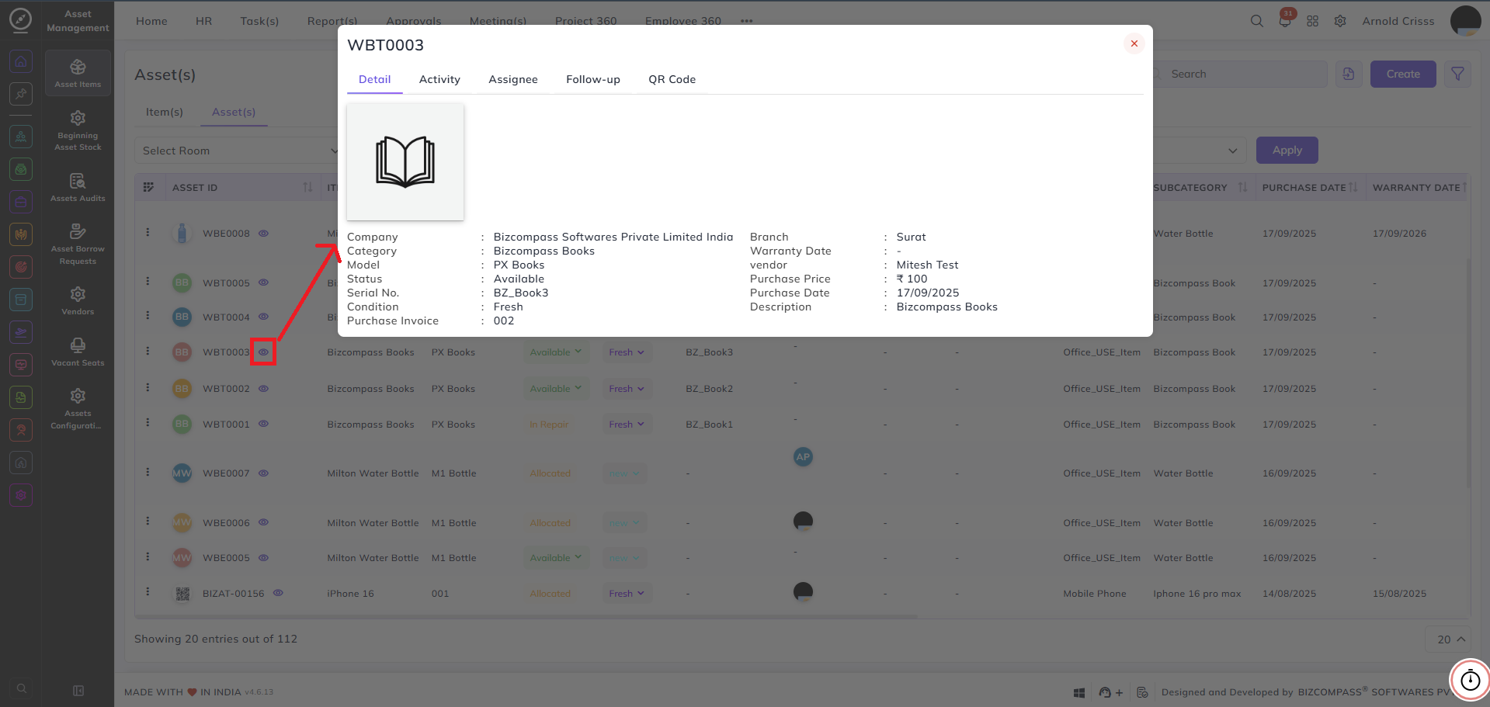View details eye icon for WBT0001

[x=263, y=424]
